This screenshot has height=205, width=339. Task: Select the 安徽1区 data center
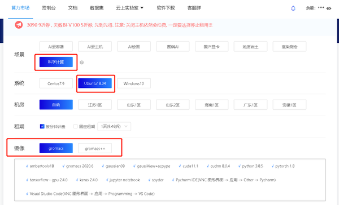(289, 105)
